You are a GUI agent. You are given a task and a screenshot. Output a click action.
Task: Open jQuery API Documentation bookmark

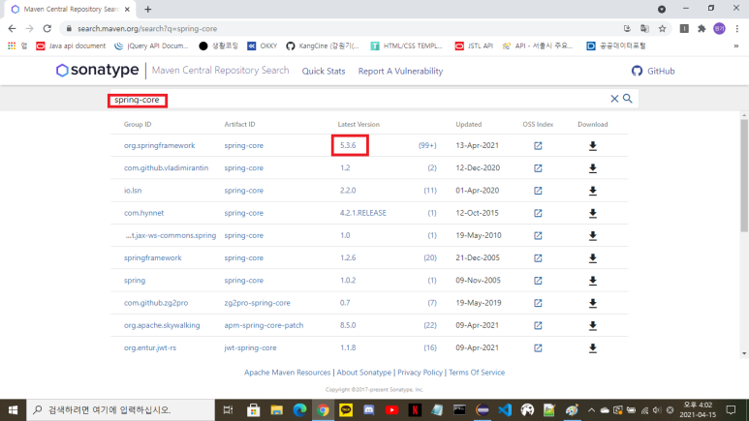click(x=151, y=45)
